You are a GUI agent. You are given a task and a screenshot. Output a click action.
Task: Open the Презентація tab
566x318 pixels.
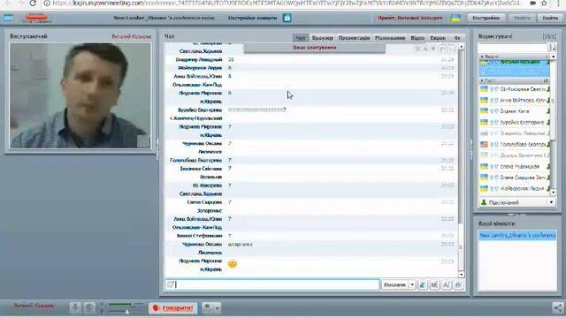pyautogui.click(x=354, y=38)
